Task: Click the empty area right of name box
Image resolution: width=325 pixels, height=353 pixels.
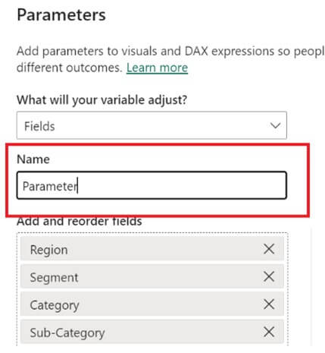Action: (x=298, y=185)
